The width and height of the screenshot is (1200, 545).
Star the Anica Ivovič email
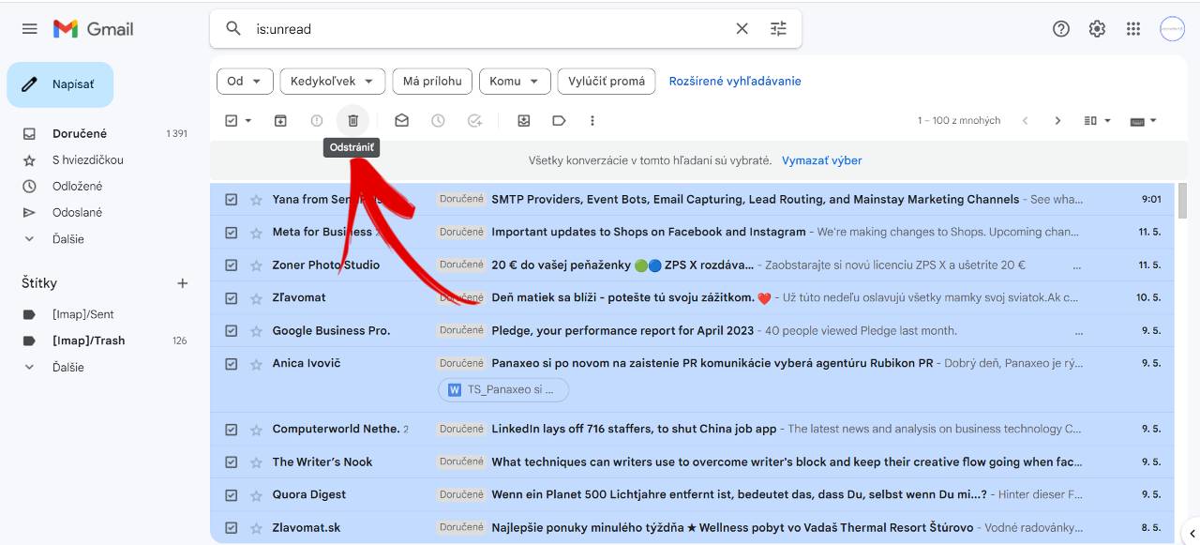pos(256,364)
